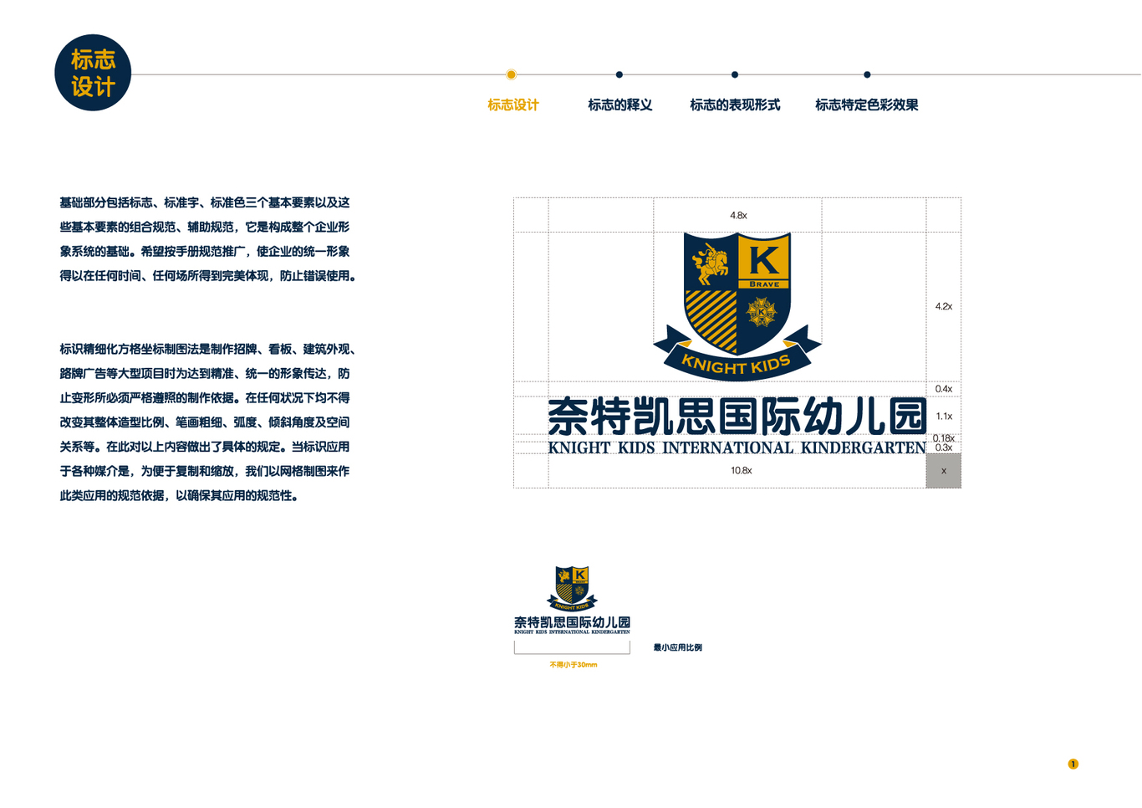Image resolution: width=1142 pixels, height=808 pixels.
Task: Click the 1.1x measurement label
Action: click(944, 417)
